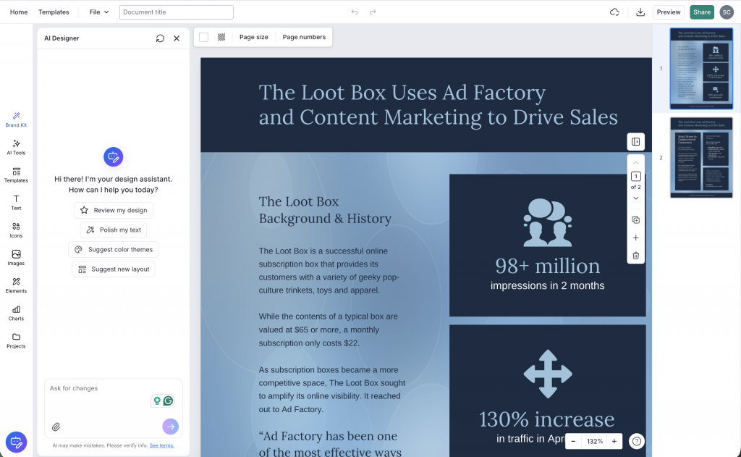This screenshot has height=457, width=741.
Task: Delete the current page using trash icon
Action: 635,256
